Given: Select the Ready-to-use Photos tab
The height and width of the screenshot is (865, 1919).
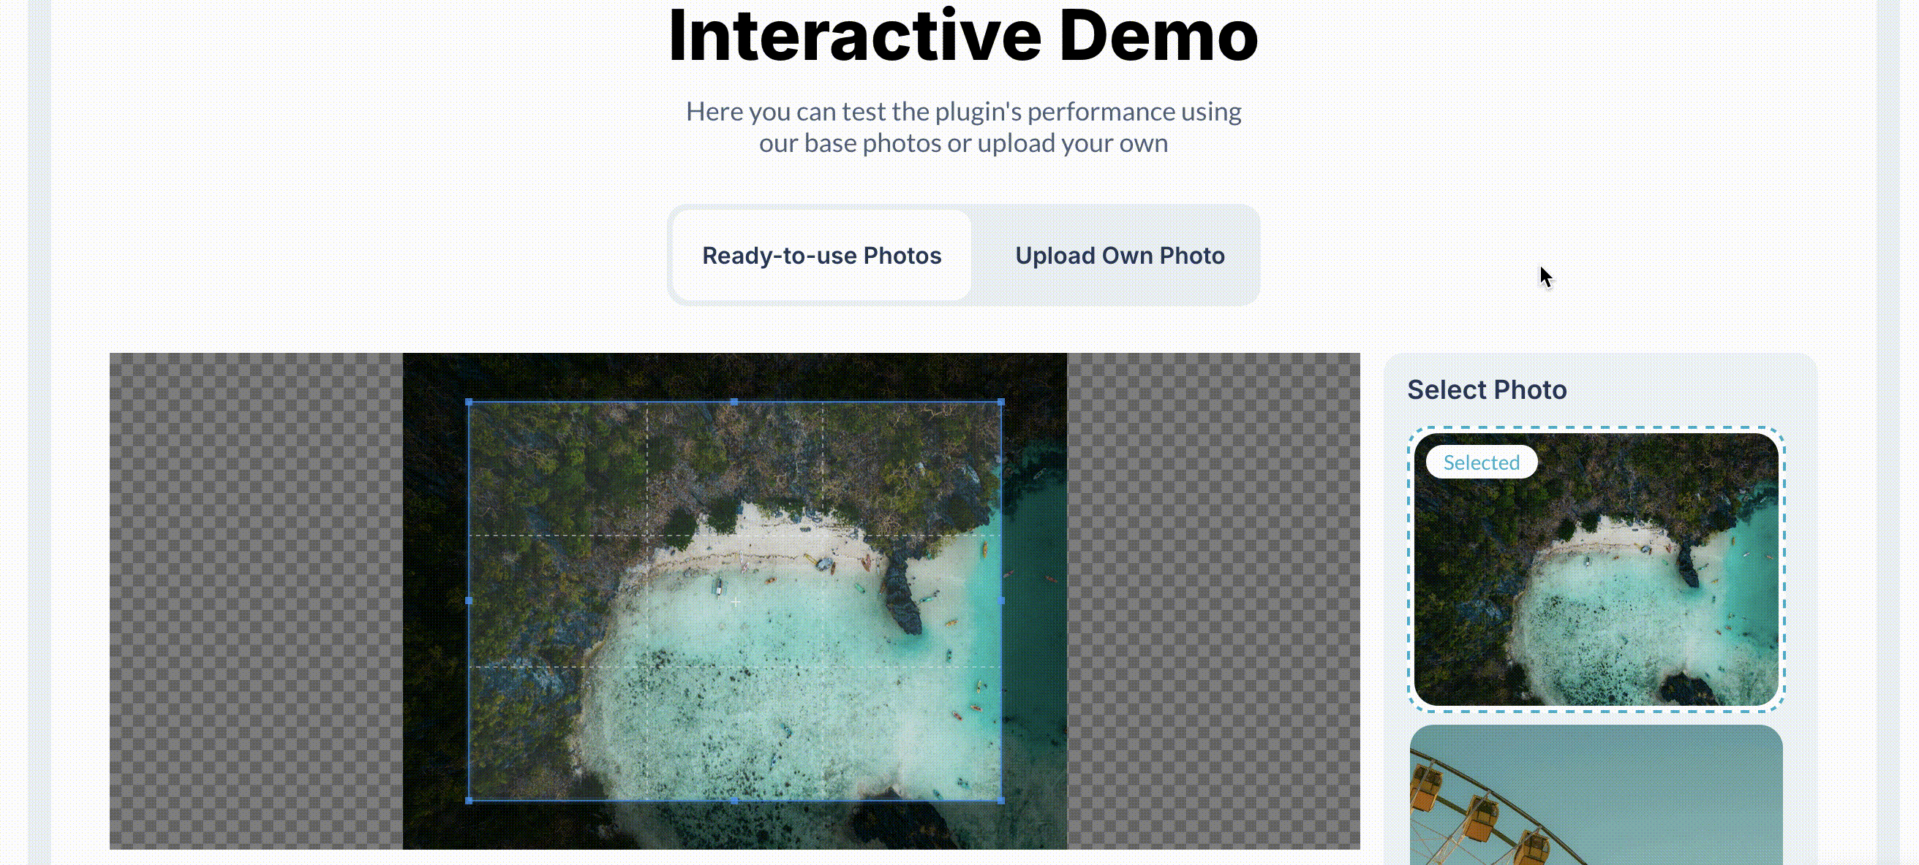Looking at the screenshot, I should (821, 255).
